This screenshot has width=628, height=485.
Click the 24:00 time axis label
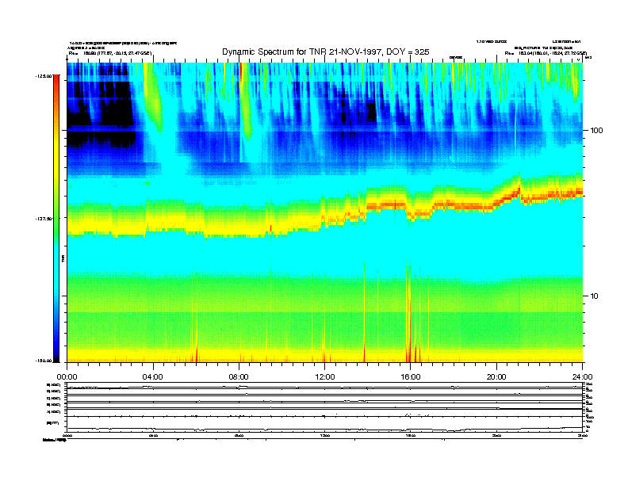coord(582,377)
